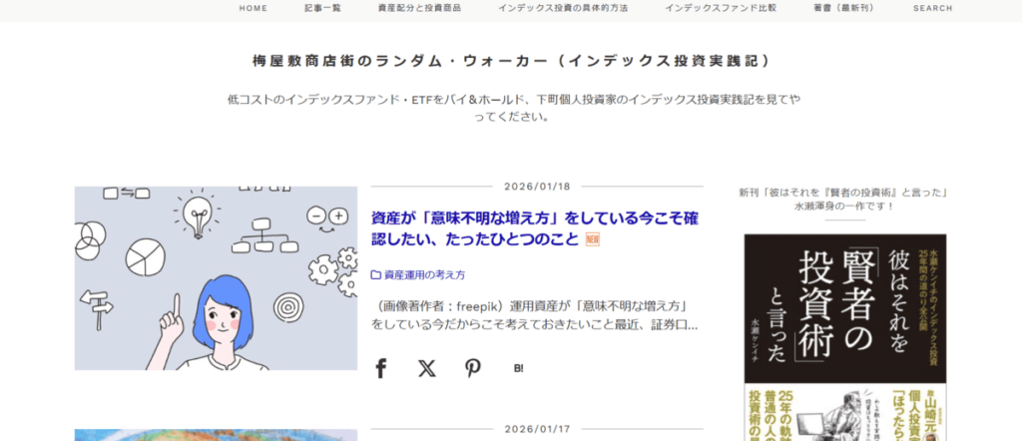Click the globe thumbnail of the second article
The width and height of the screenshot is (1022, 441).
click(216, 435)
